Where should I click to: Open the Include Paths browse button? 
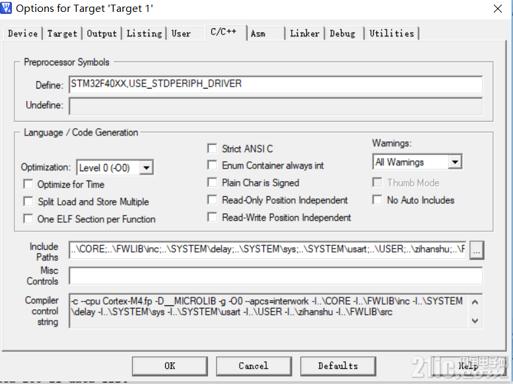coord(477,250)
